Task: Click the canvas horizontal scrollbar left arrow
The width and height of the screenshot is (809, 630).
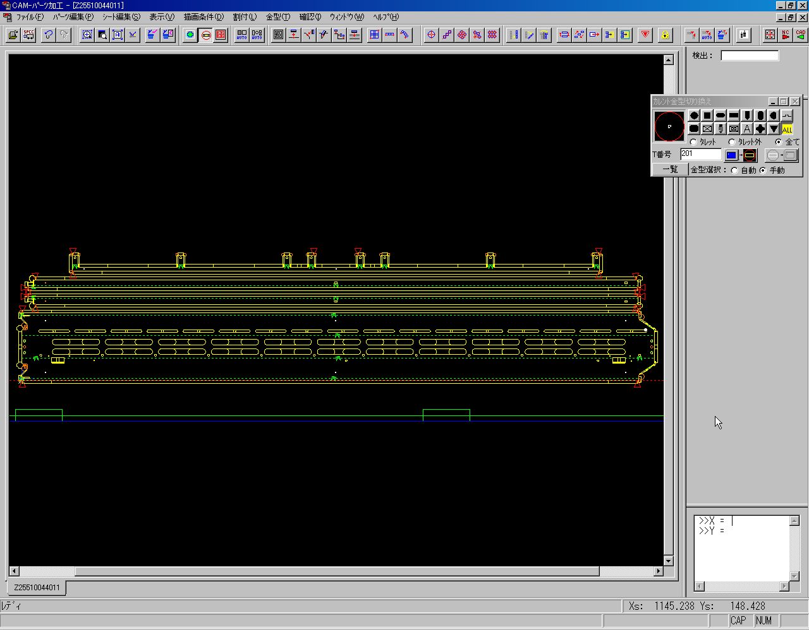Action: [15, 571]
